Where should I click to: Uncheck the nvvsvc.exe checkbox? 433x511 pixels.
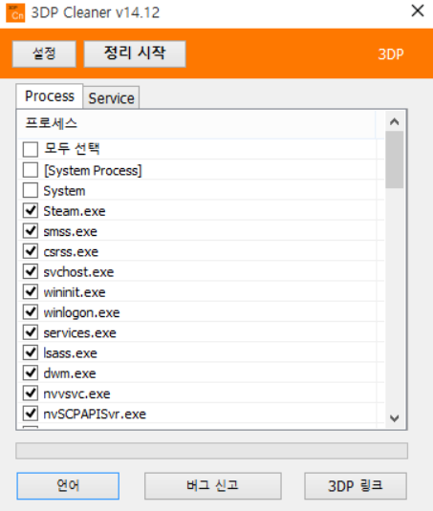pos(31,393)
